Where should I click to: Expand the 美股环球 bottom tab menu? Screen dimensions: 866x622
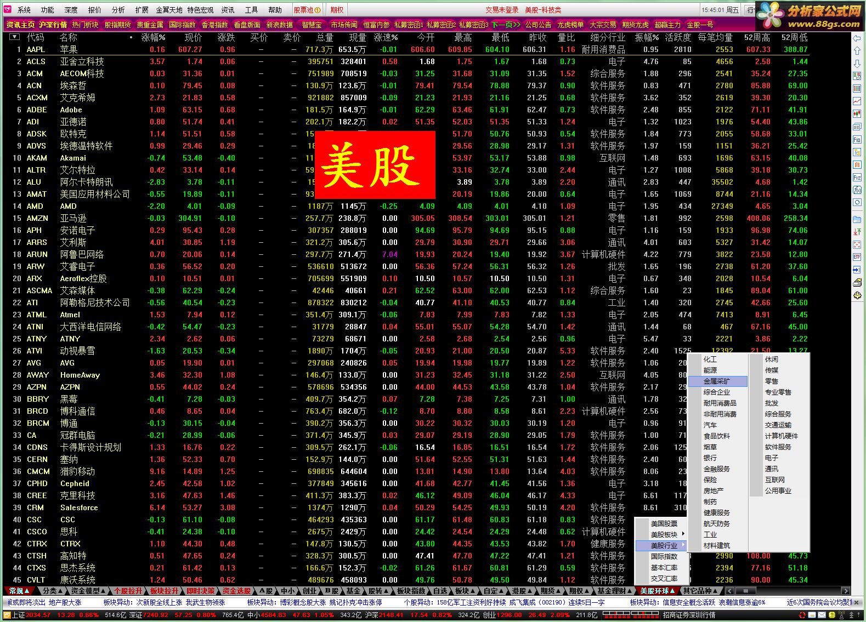click(x=657, y=591)
